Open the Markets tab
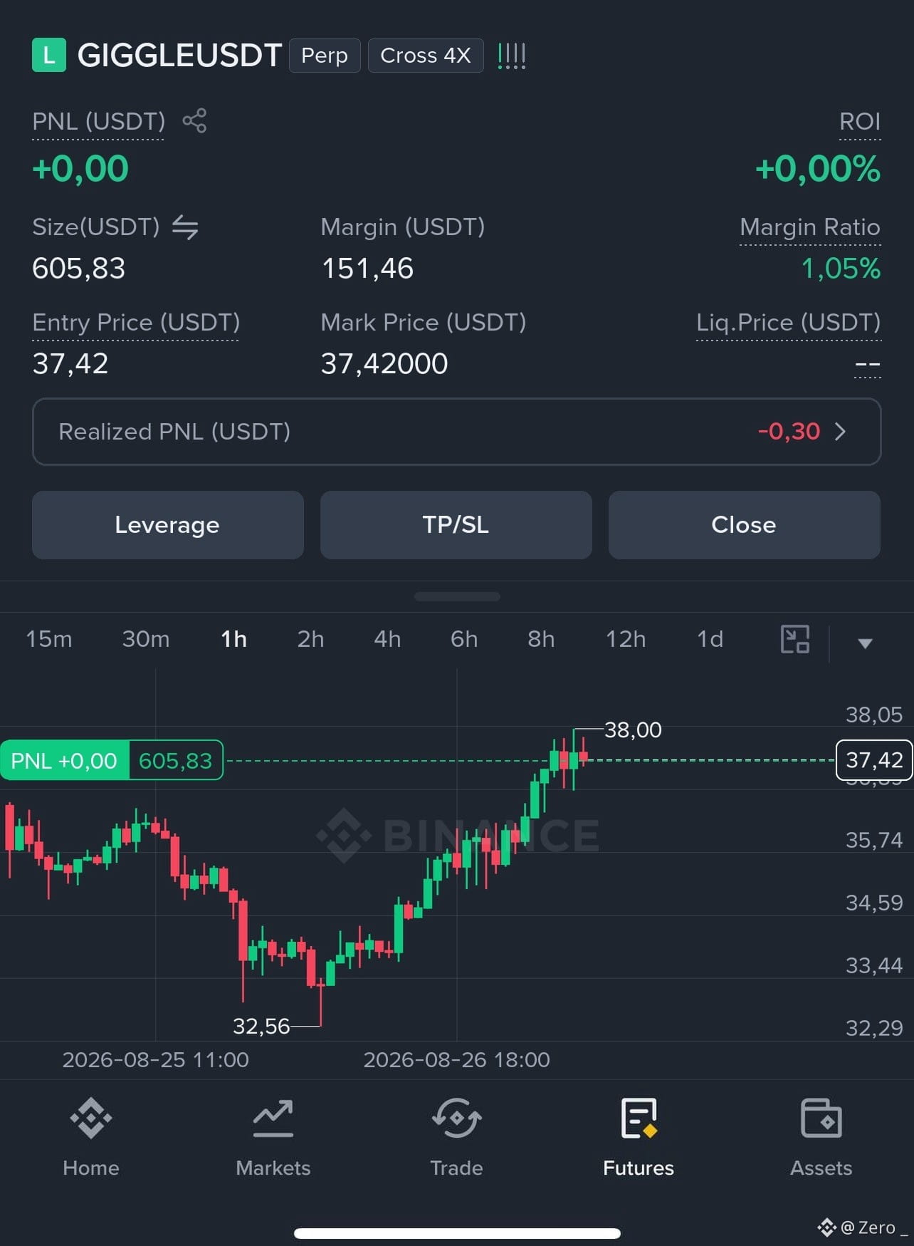The height and width of the screenshot is (1246, 914). click(273, 1138)
